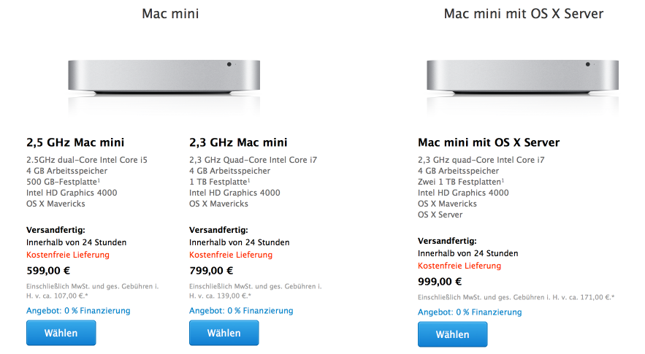Viewport: 645px width, 354px height.
Task: Click Kostenfreie Lieferung under 2,5 GHz model
Action: [68, 255]
